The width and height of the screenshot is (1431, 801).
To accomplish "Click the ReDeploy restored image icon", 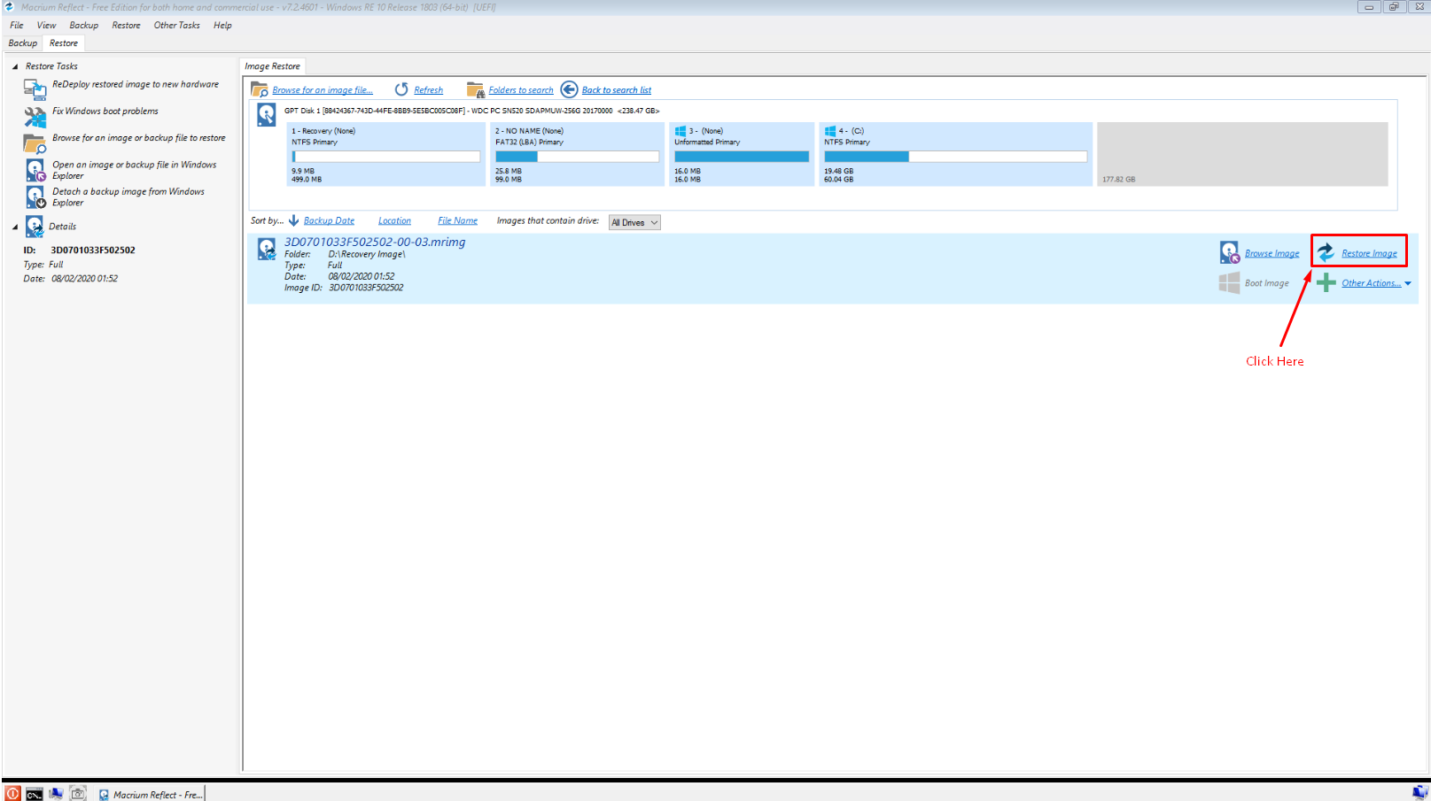I will click(35, 89).
